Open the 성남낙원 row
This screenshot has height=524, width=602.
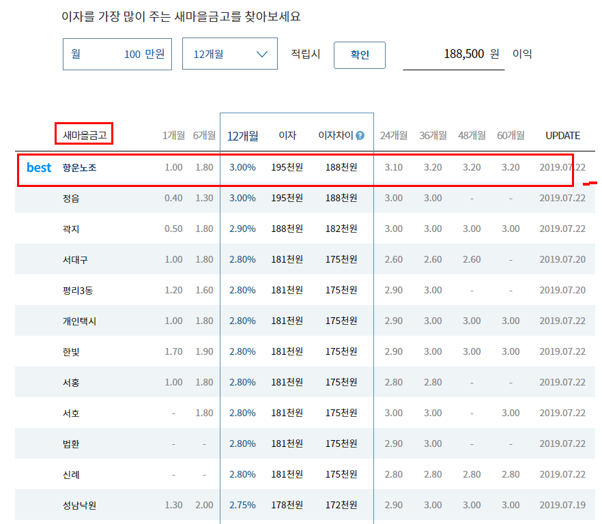tap(305, 505)
